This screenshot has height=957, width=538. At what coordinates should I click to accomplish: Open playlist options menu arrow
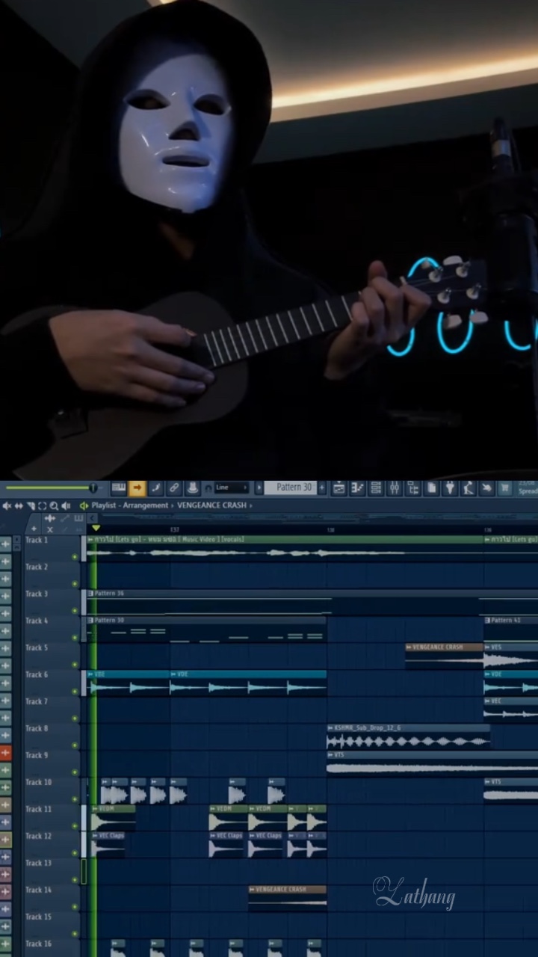[84, 505]
